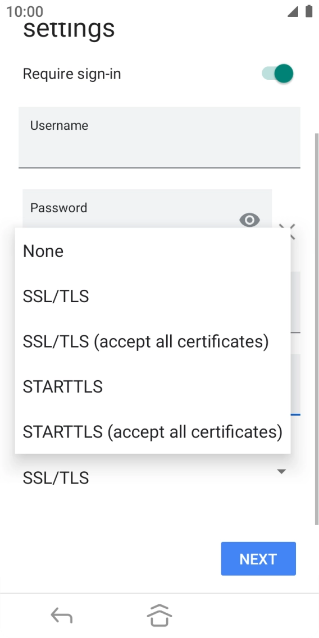Click the vertical scrollbar on the right
Image resolution: width=319 pixels, height=638 pixels.
click(x=317, y=329)
